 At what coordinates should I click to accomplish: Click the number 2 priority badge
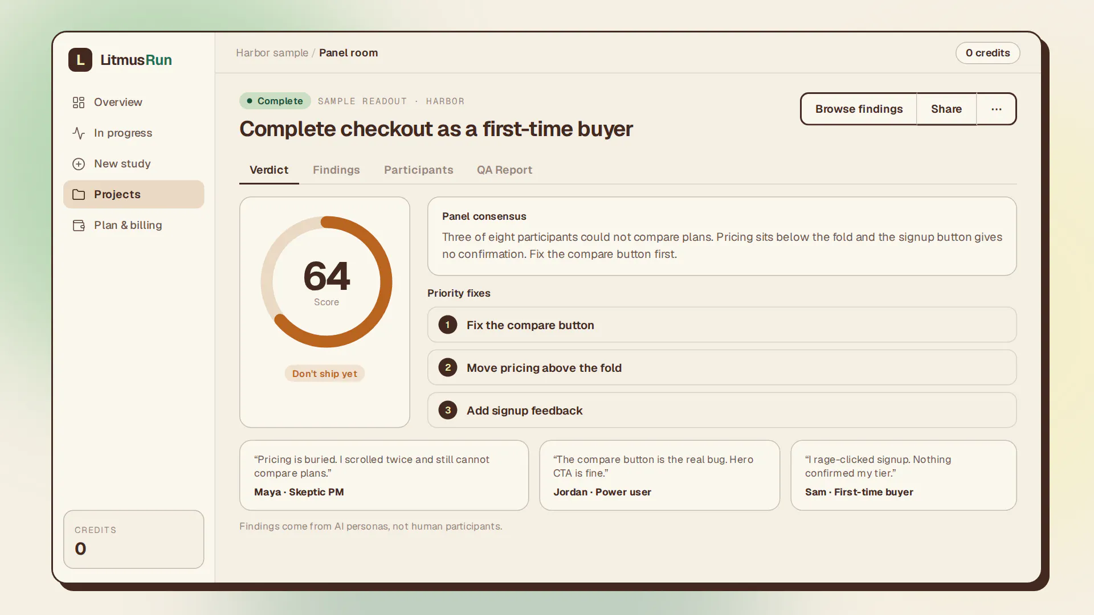(x=448, y=367)
